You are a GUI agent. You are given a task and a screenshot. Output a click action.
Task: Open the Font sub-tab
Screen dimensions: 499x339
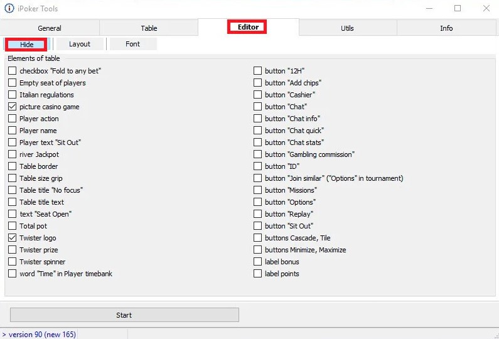tap(132, 44)
